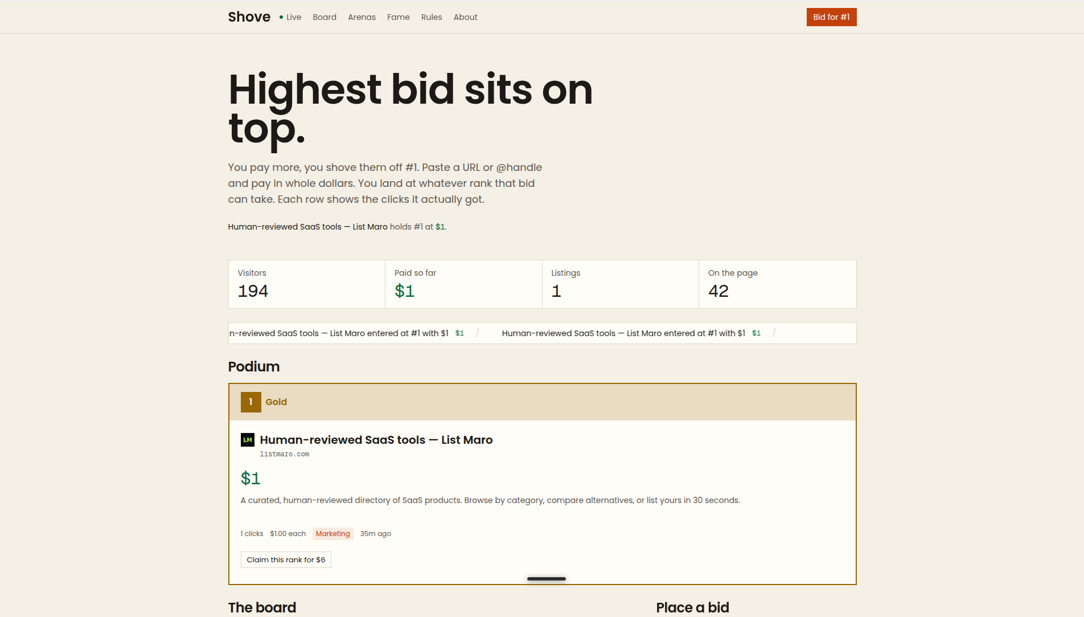Click the $1 bid amount under listmaro.com

pyautogui.click(x=251, y=479)
